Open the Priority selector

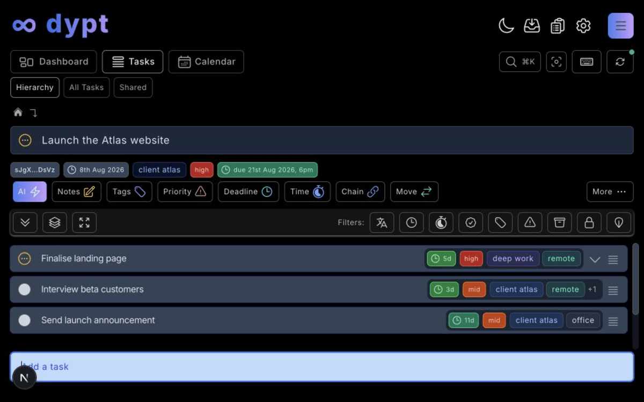(x=185, y=192)
